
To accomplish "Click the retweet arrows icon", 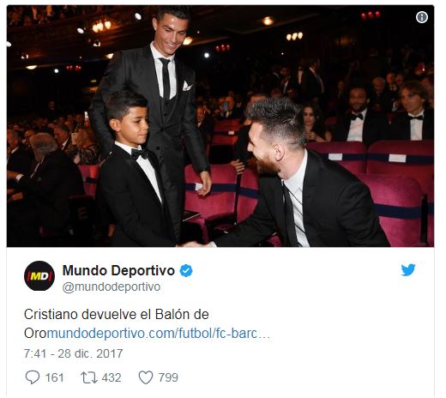I will pos(89,377).
